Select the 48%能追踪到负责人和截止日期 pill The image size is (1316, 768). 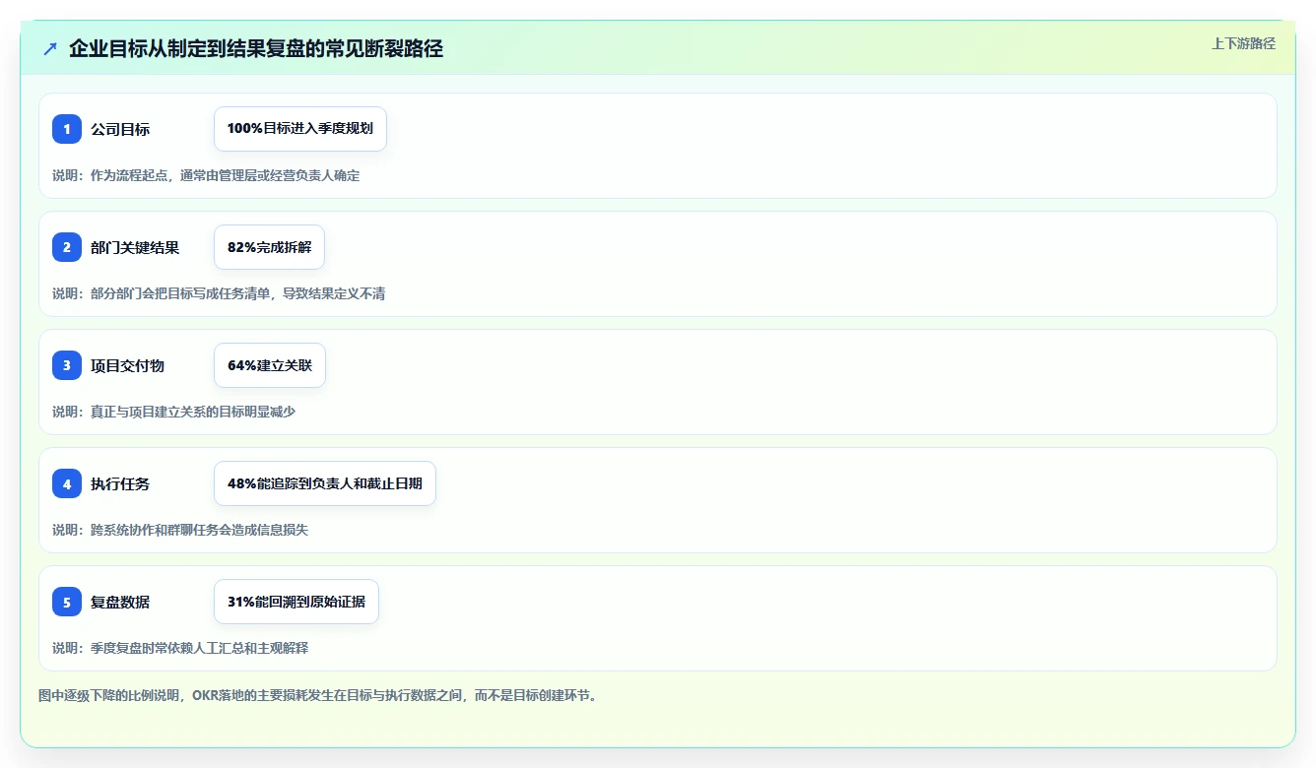(325, 483)
